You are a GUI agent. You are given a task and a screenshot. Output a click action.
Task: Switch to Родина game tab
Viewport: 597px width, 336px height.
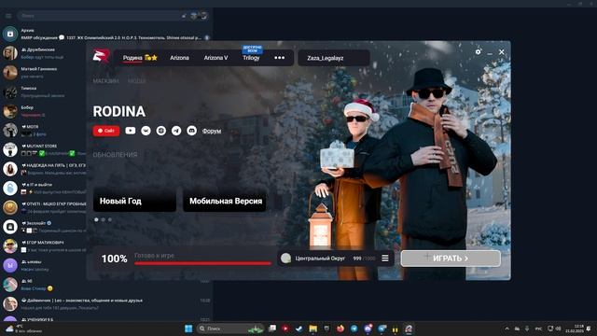(132, 58)
